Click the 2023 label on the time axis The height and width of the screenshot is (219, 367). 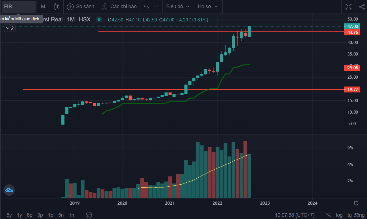coord(265,203)
